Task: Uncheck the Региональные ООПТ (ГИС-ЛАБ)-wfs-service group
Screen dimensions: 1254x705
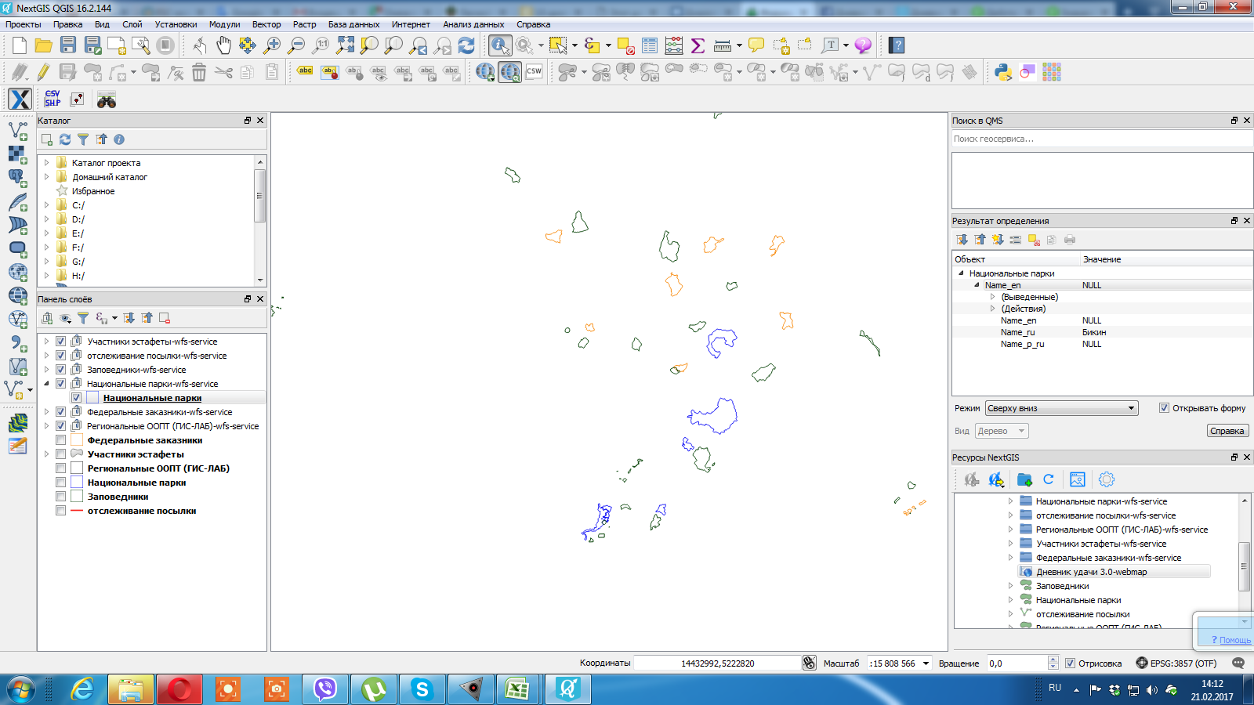Action: [x=60, y=426]
